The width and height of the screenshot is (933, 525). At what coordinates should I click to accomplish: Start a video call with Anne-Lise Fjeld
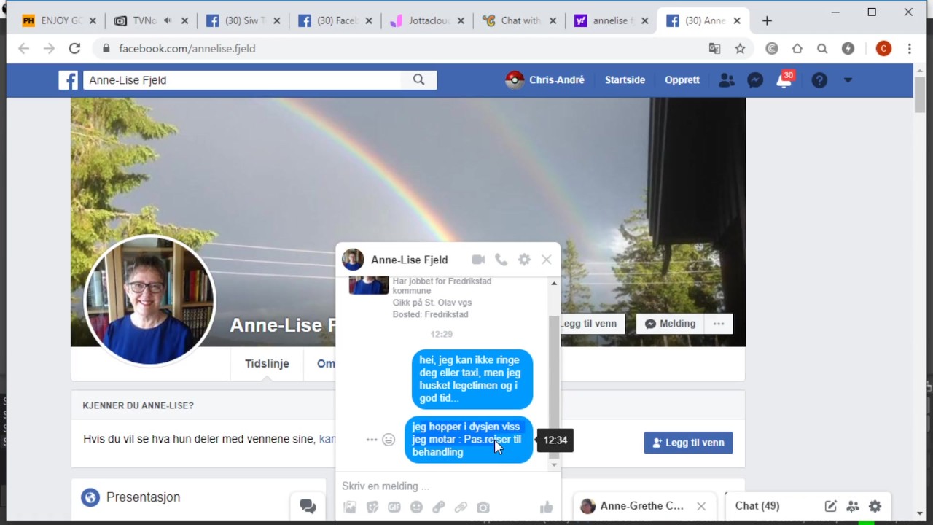[x=478, y=260]
